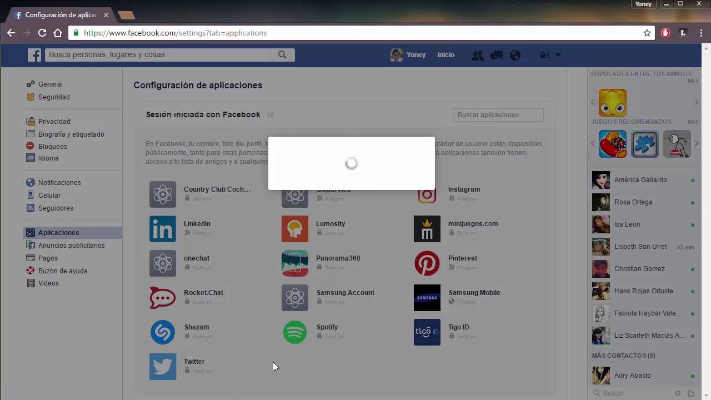The width and height of the screenshot is (711, 400).
Task: Open General settings in the sidebar
Action: [x=50, y=84]
